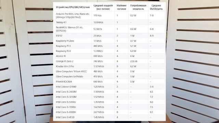
Task: Select Libre Computers Tritium H5CC row name
Action: pyautogui.click(x=71, y=71)
